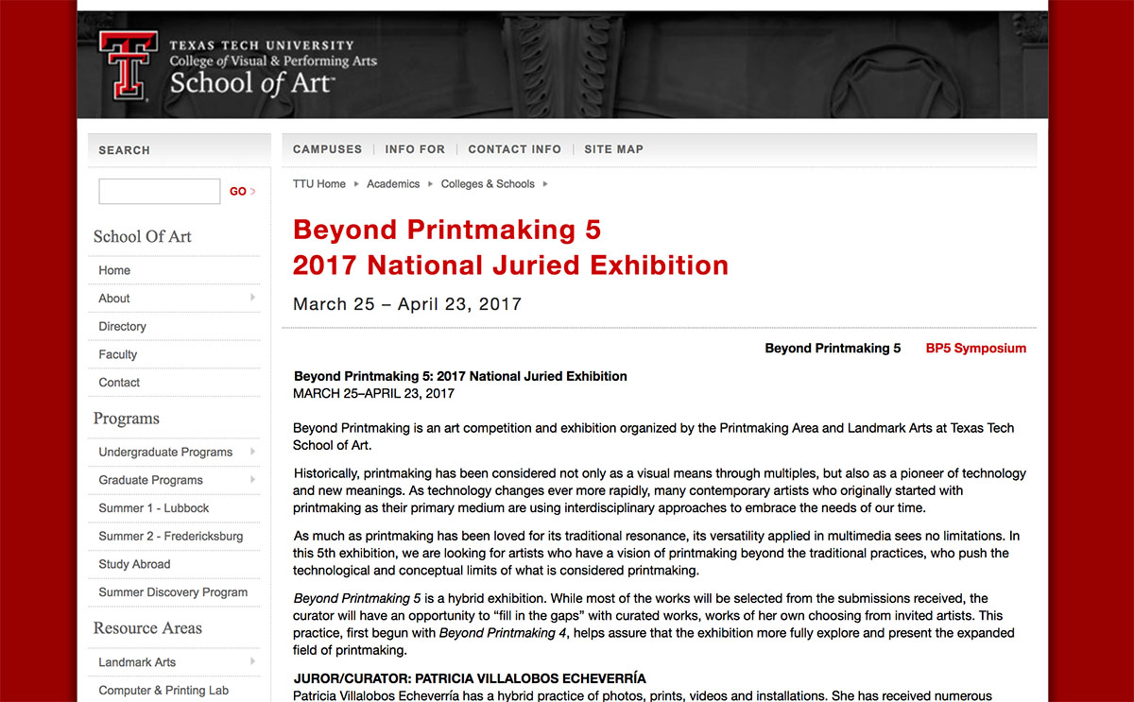Click Colleges & Schools breadcrumb link

(488, 184)
